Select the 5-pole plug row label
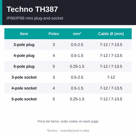136x136 pixels. 24,66
